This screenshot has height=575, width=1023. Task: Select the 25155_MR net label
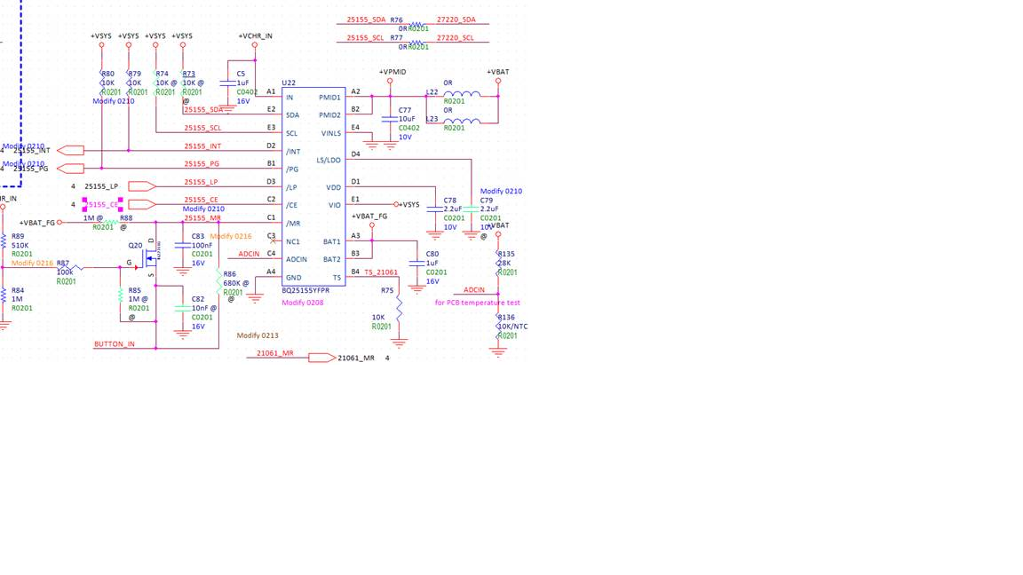point(202,218)
